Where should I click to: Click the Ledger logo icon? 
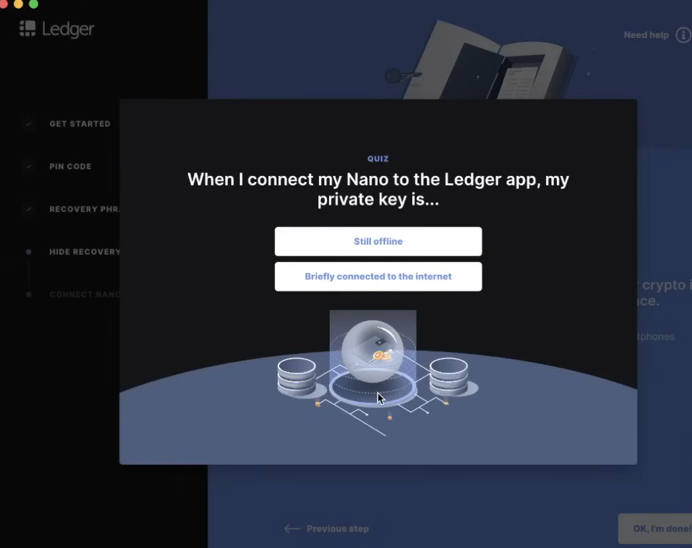(x=27, y=28)
